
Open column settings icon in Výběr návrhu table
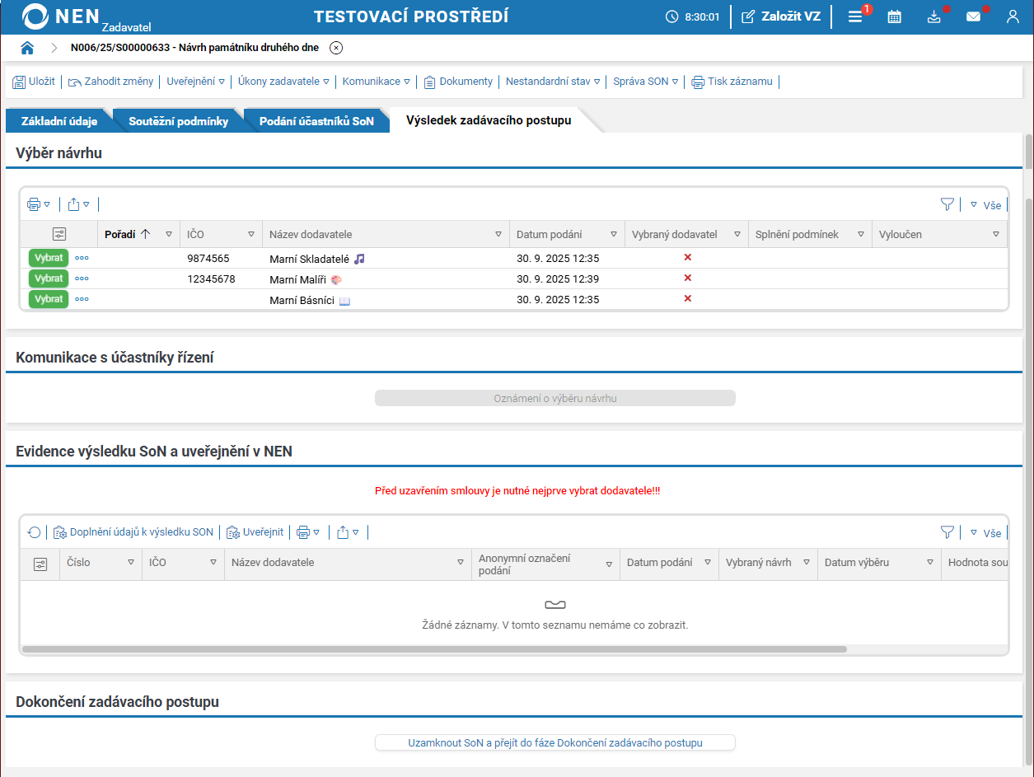[59, 234]
